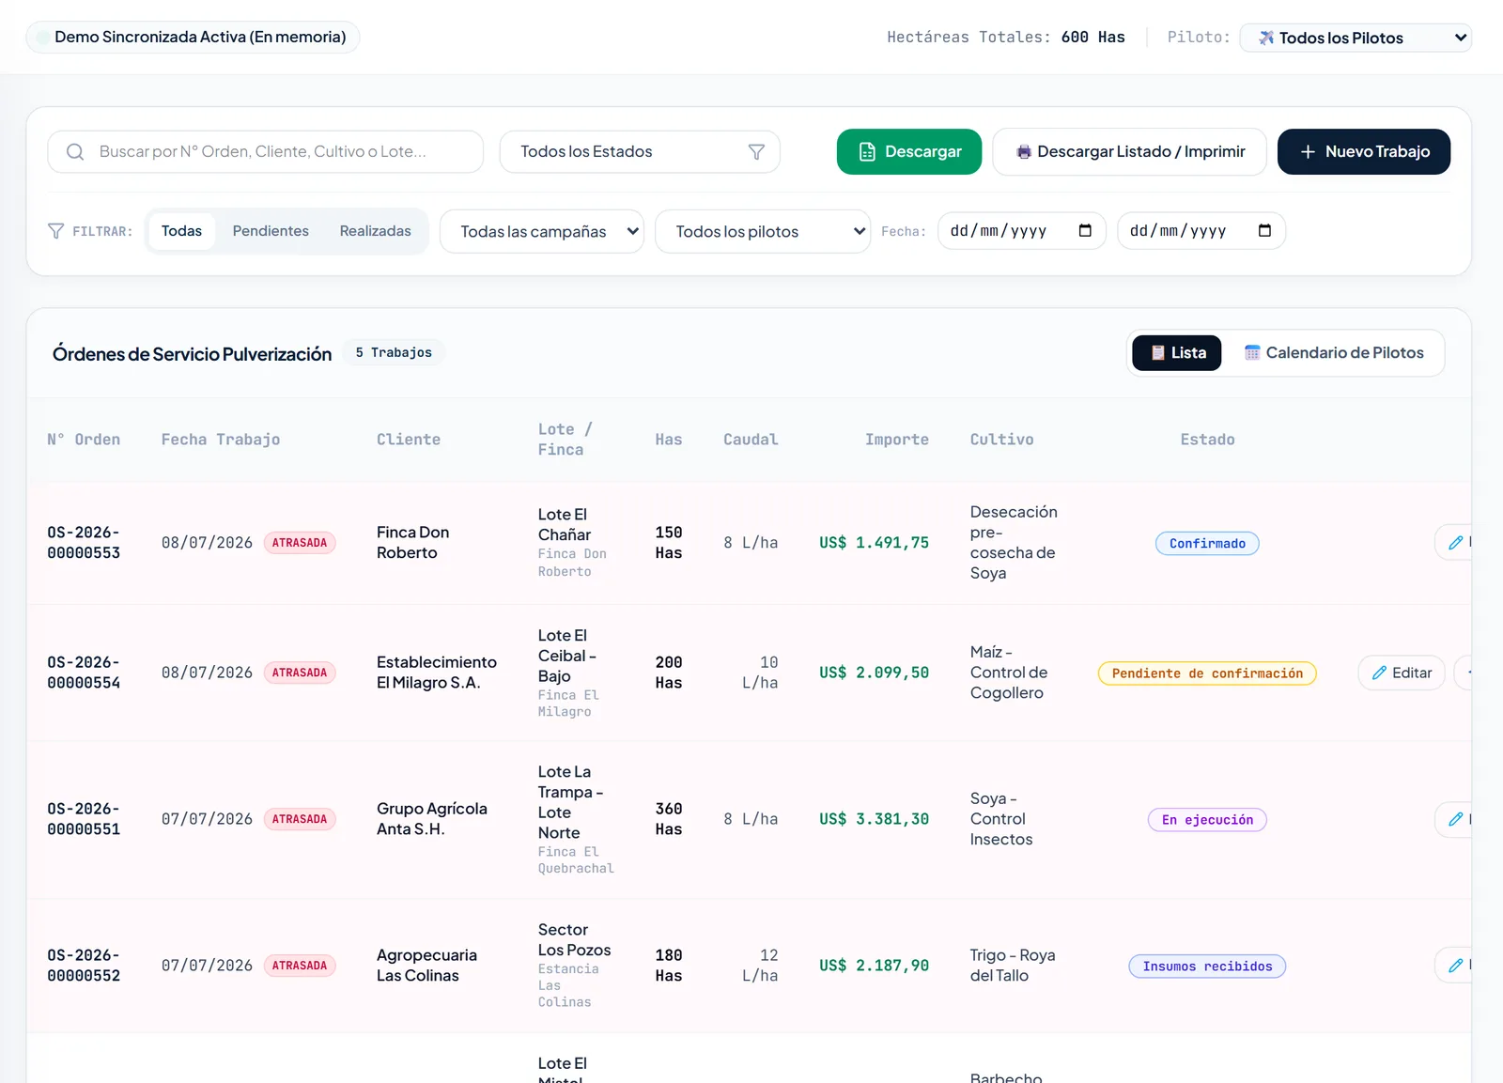Screen dimensions: 1503x1083
Task: Click the Hectáreas Totales 600 Has value
Action: (1093, 38)
